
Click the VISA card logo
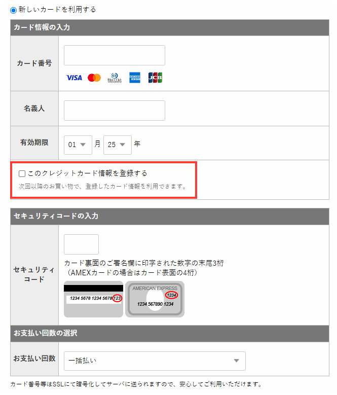74,78
